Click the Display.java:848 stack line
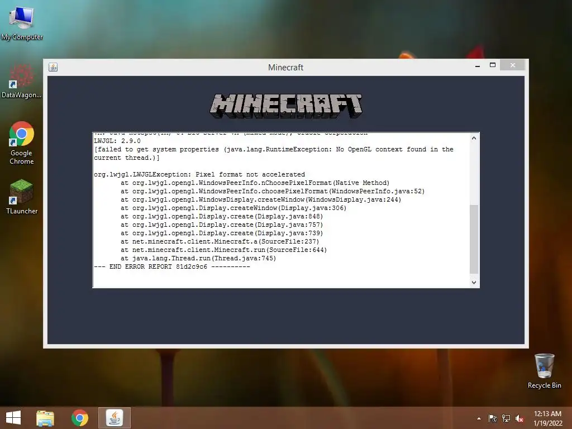Image resolution: width=572 pixels, height=429 pixels. click(222, 216)
